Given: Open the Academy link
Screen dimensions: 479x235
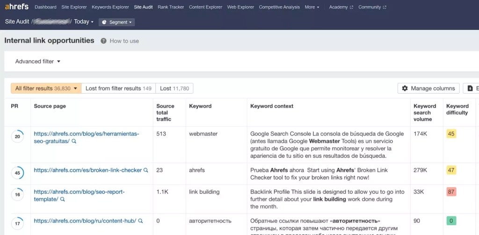Looking at the screenshot, I should (x=341, y=7).
